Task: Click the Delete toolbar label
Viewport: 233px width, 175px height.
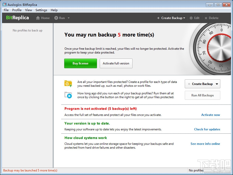Action: point(214,18)
